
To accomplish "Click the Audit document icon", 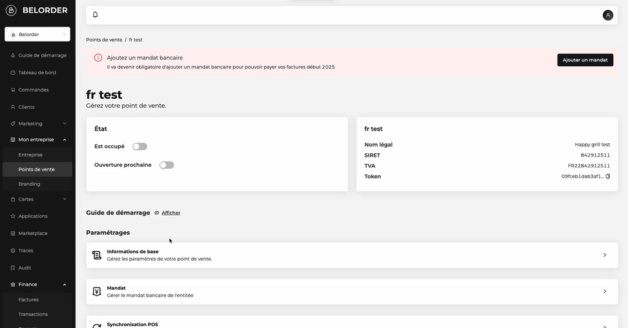I will (13, 268).
